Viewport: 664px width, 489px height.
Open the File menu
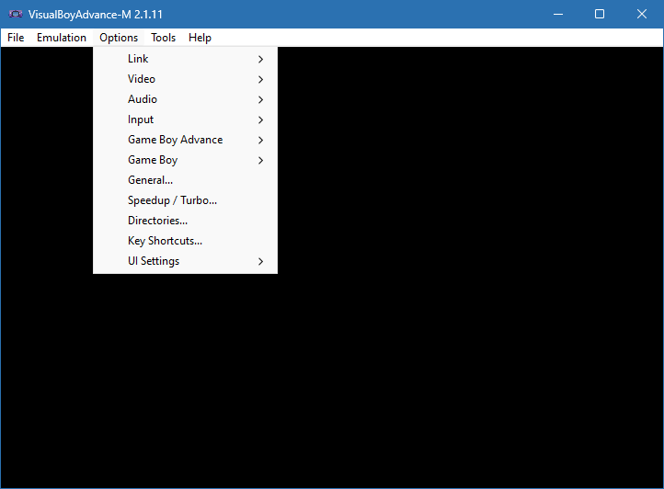click(16, 38)
